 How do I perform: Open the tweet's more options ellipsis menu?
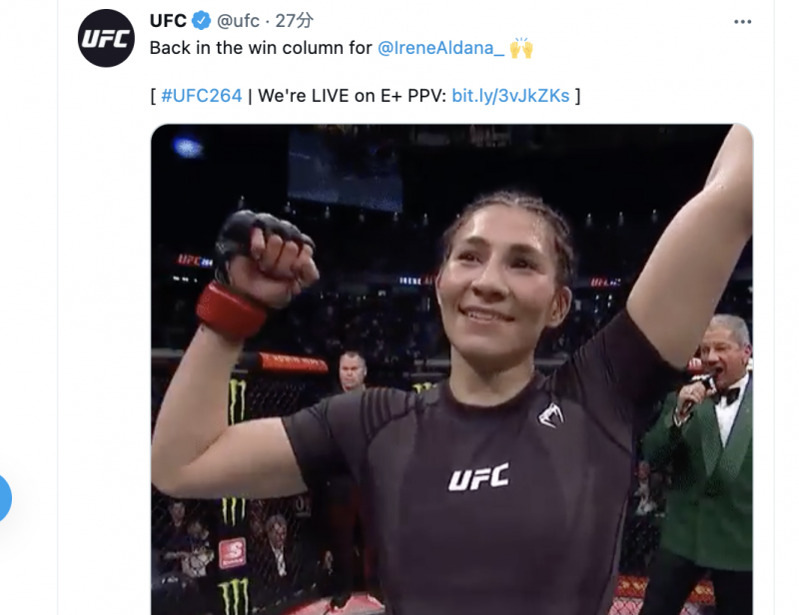742,22
